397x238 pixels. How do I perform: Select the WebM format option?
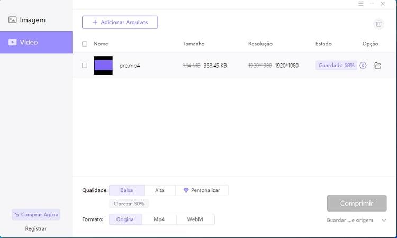(x=195, y=219)
